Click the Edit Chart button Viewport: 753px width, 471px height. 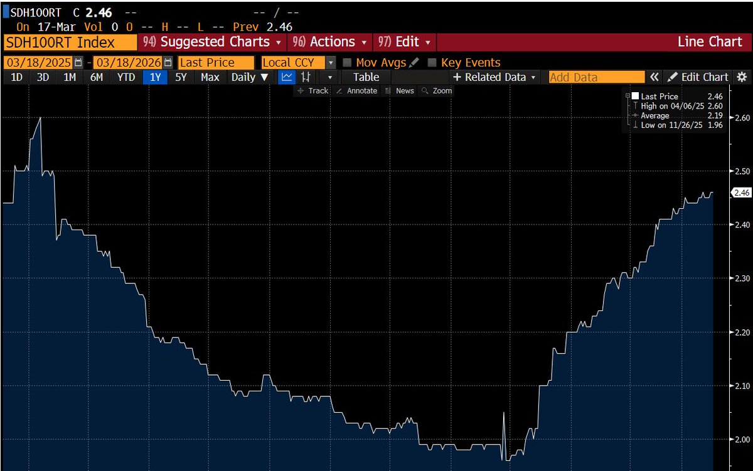click(x=697, y=77)
